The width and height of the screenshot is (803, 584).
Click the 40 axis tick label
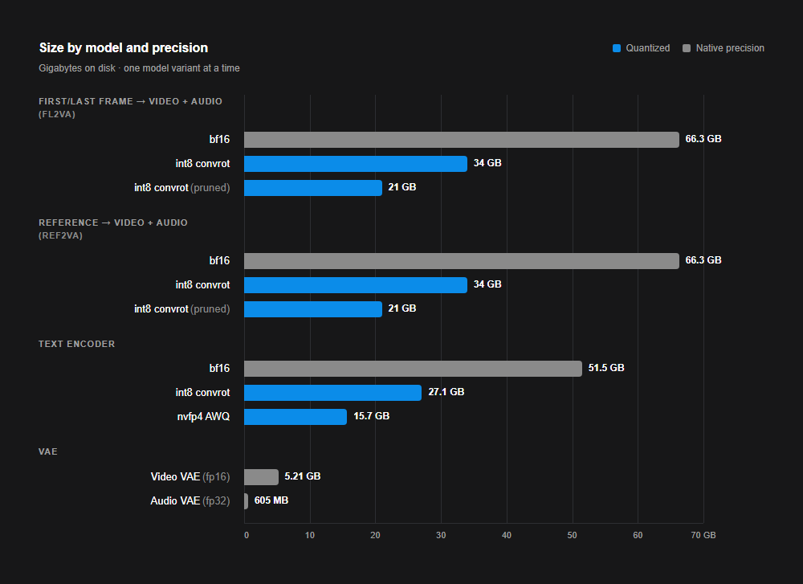[507, 535]
